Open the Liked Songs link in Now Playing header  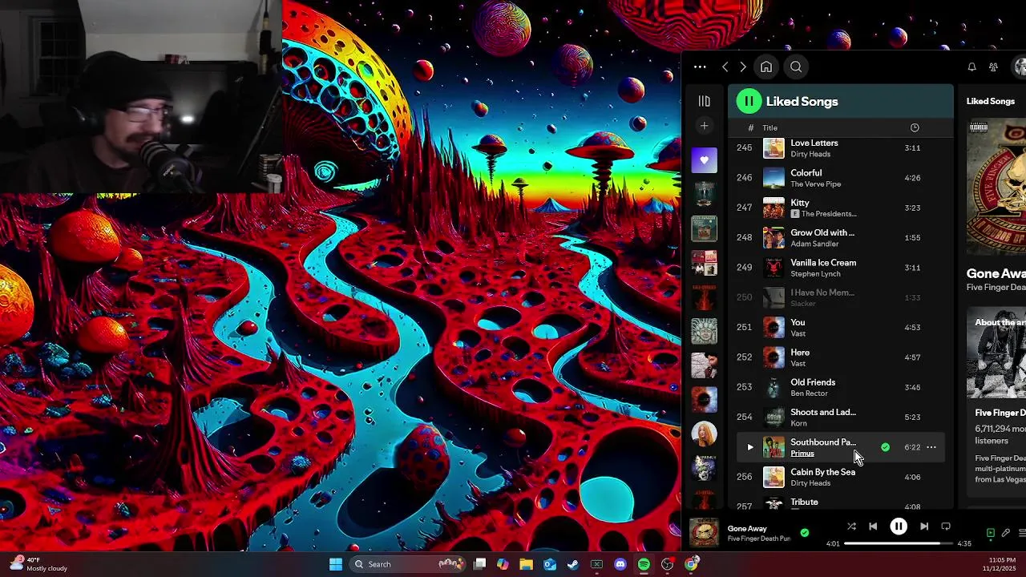point(990,101)
